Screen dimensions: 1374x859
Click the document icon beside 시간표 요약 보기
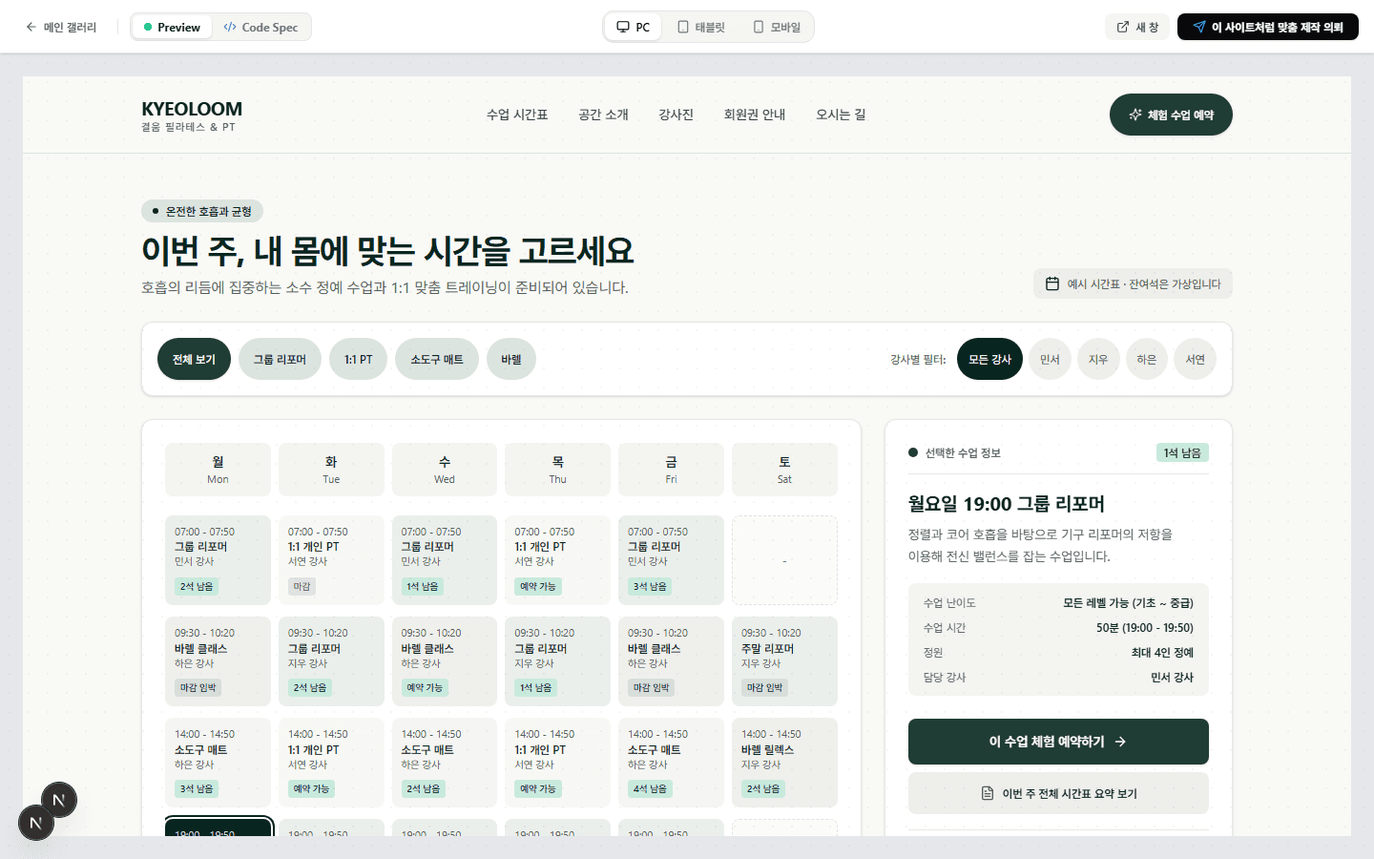[988, 793]
